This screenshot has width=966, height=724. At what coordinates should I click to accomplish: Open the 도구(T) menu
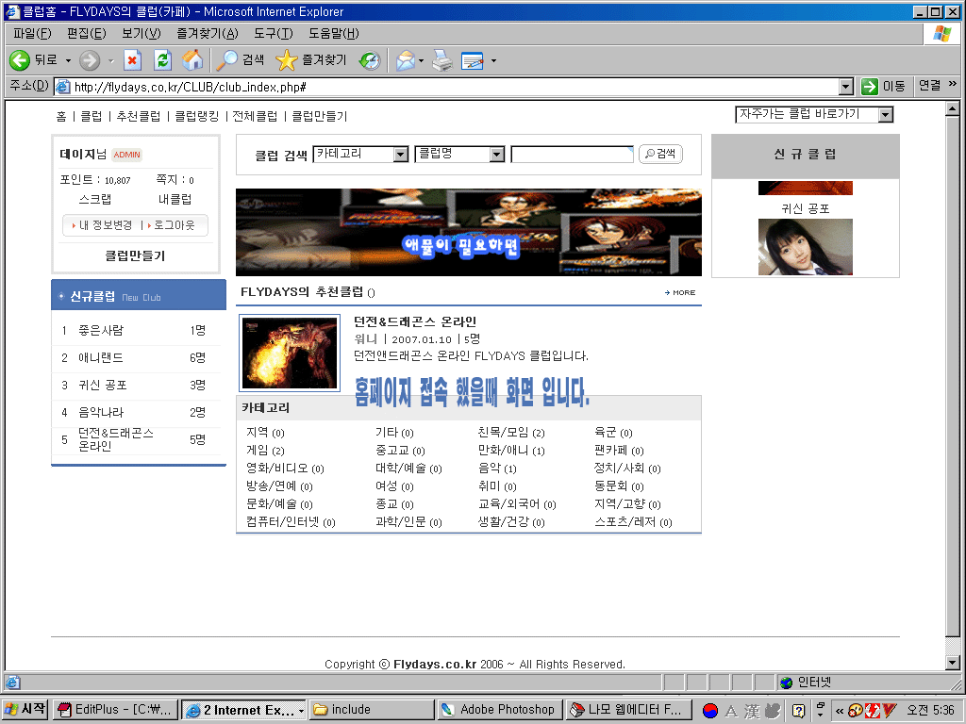tap(273, 34)
